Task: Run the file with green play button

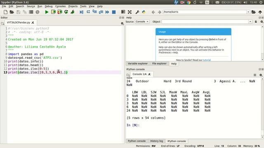Action: [47, 12]
